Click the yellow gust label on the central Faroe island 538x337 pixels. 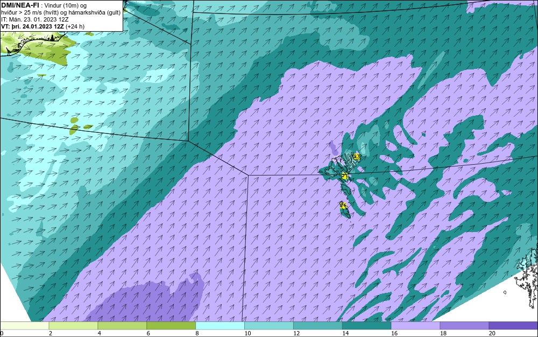click(x=345, y=177)
